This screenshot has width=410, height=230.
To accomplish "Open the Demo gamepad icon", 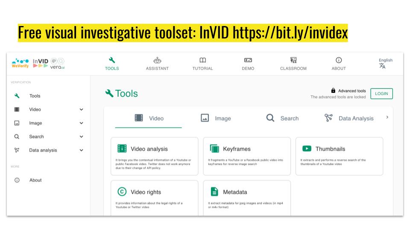I will click(x=248, y=60).
